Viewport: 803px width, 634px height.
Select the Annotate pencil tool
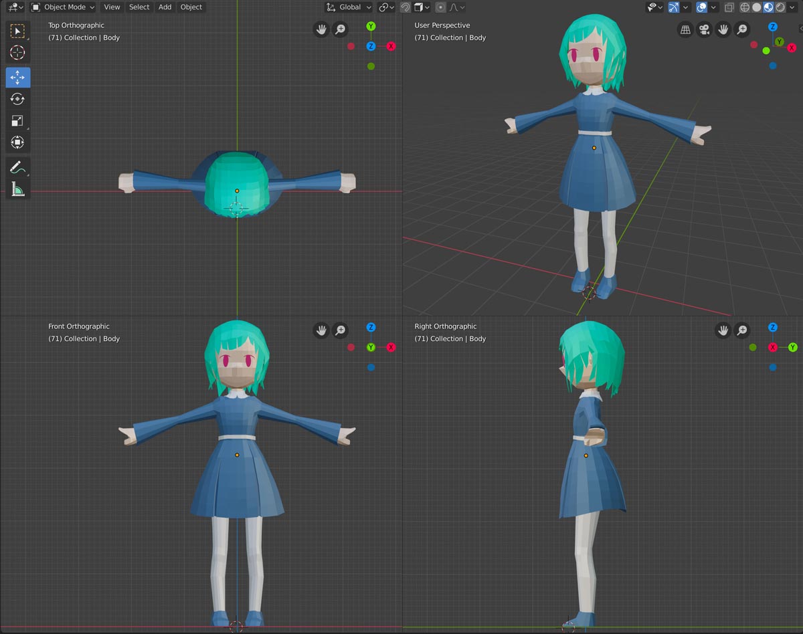[17, 167]
